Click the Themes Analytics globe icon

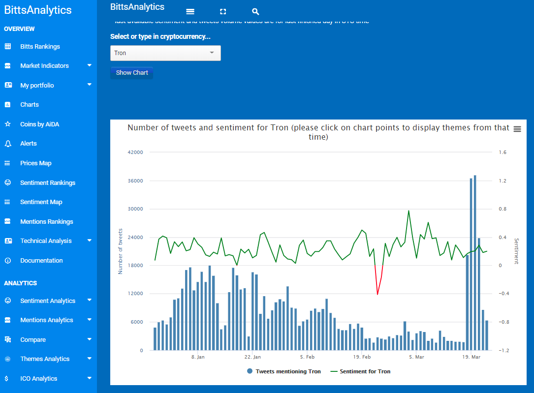[x=8, y=359]
